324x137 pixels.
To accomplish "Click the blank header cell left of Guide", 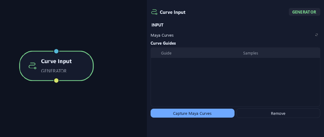I will point(156,53).
